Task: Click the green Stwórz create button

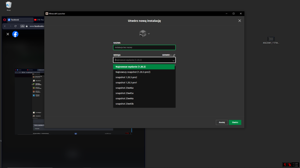Action: pyautogui.click(x=235, y=123)
